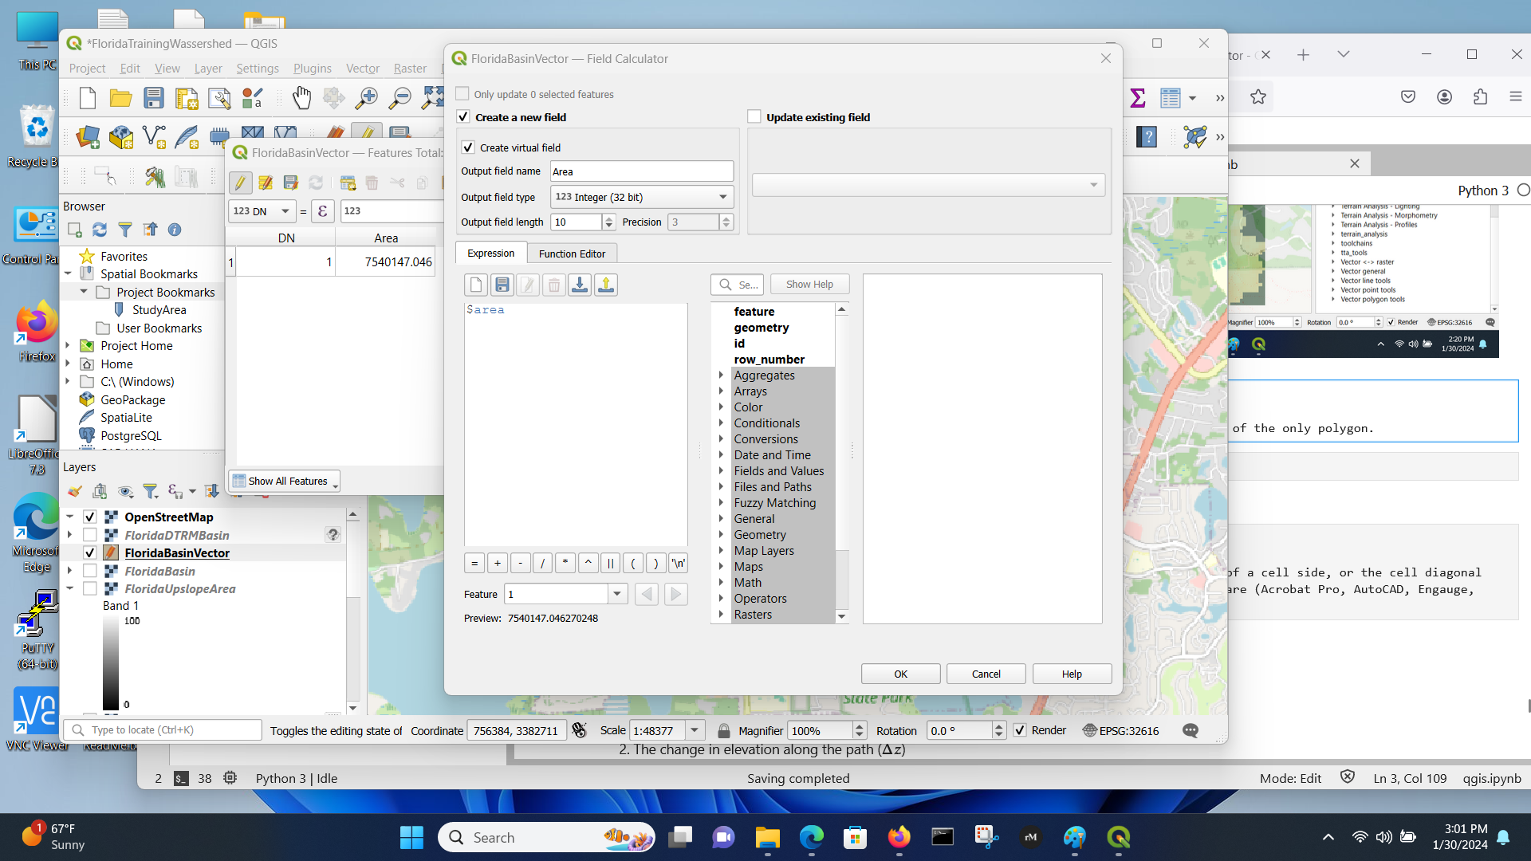Toggle OpenStreetMap layer visibility

[x=90, y=517]
